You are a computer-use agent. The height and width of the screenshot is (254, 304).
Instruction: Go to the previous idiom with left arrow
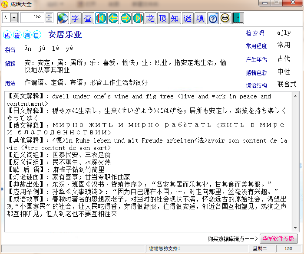click(x=113, y=18)
